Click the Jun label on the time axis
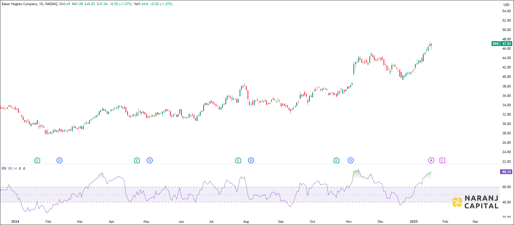The image size is (514, 225). click(181, 222)
